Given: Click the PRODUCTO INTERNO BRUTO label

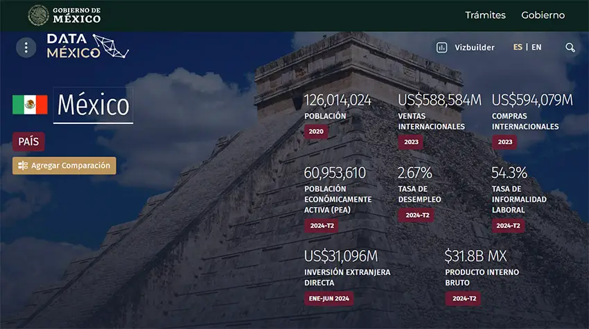Looking at the screenshot, I should point(482,278).
